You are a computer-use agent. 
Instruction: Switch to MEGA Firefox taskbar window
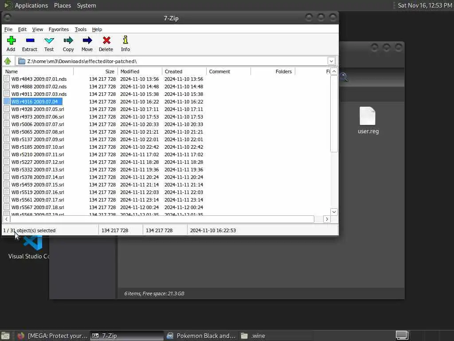tap(52, 336)
